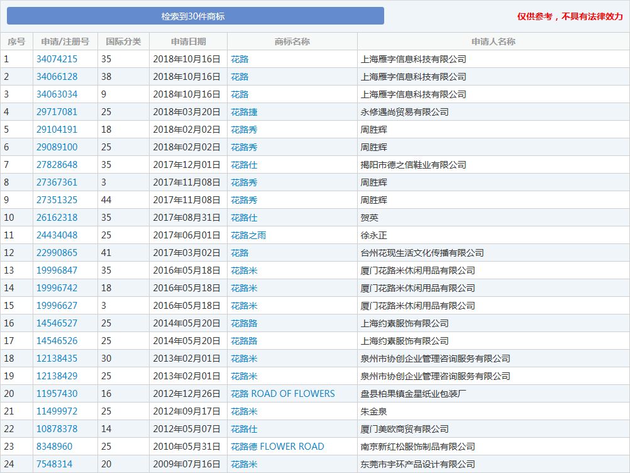The width and height of the screenshot is (630, 473).
Task: Click the 申请/注册号 column header
Action: click(65, 42)
